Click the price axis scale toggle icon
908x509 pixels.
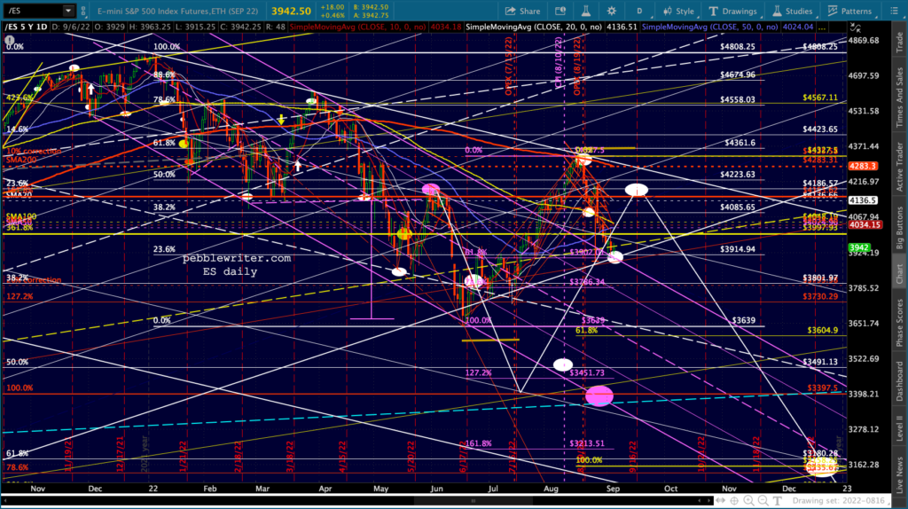(x=856, y=27)
